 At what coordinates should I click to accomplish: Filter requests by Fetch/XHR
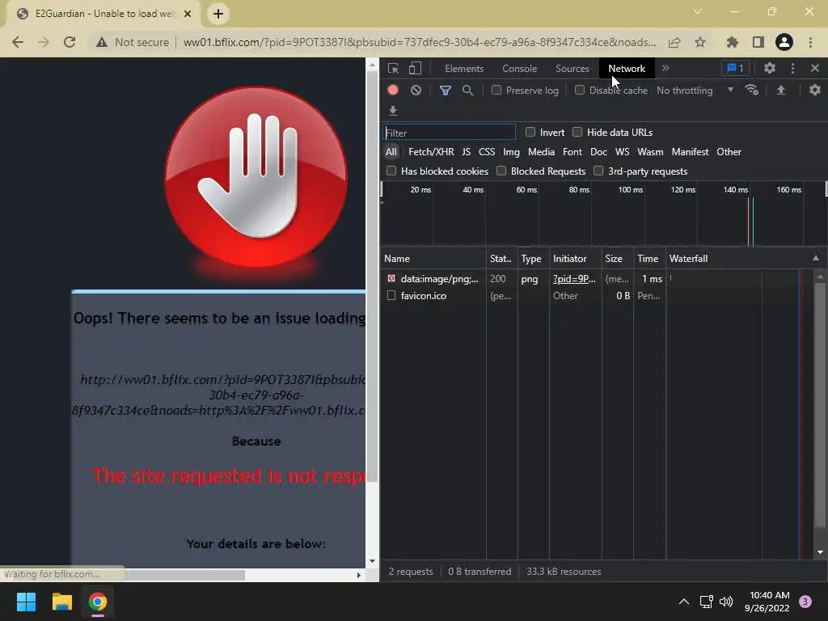(x=431, y=151)
